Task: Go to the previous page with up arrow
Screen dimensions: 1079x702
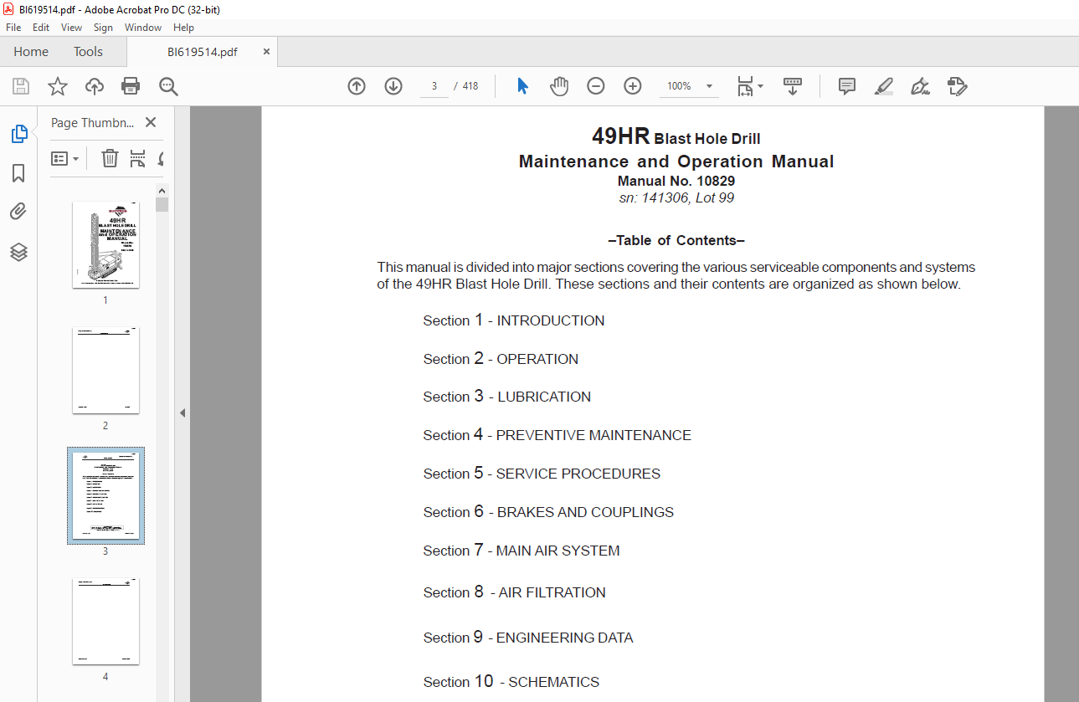Action: click(357, 86)
